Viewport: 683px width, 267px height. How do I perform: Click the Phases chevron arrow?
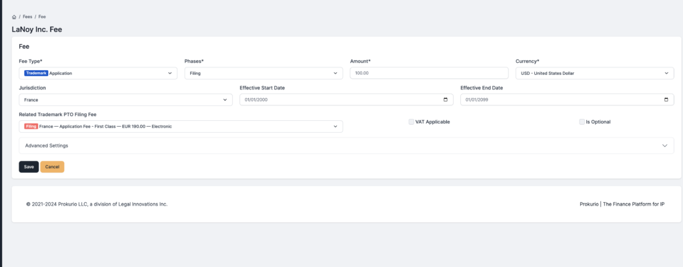click(335, 73)
